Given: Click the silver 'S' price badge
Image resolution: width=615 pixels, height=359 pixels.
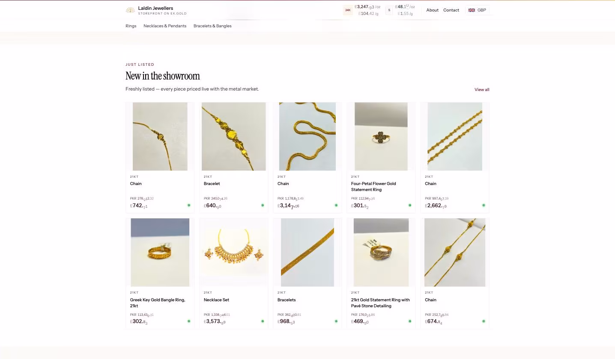Looking at the screenshot, I should tap(389, 10).
